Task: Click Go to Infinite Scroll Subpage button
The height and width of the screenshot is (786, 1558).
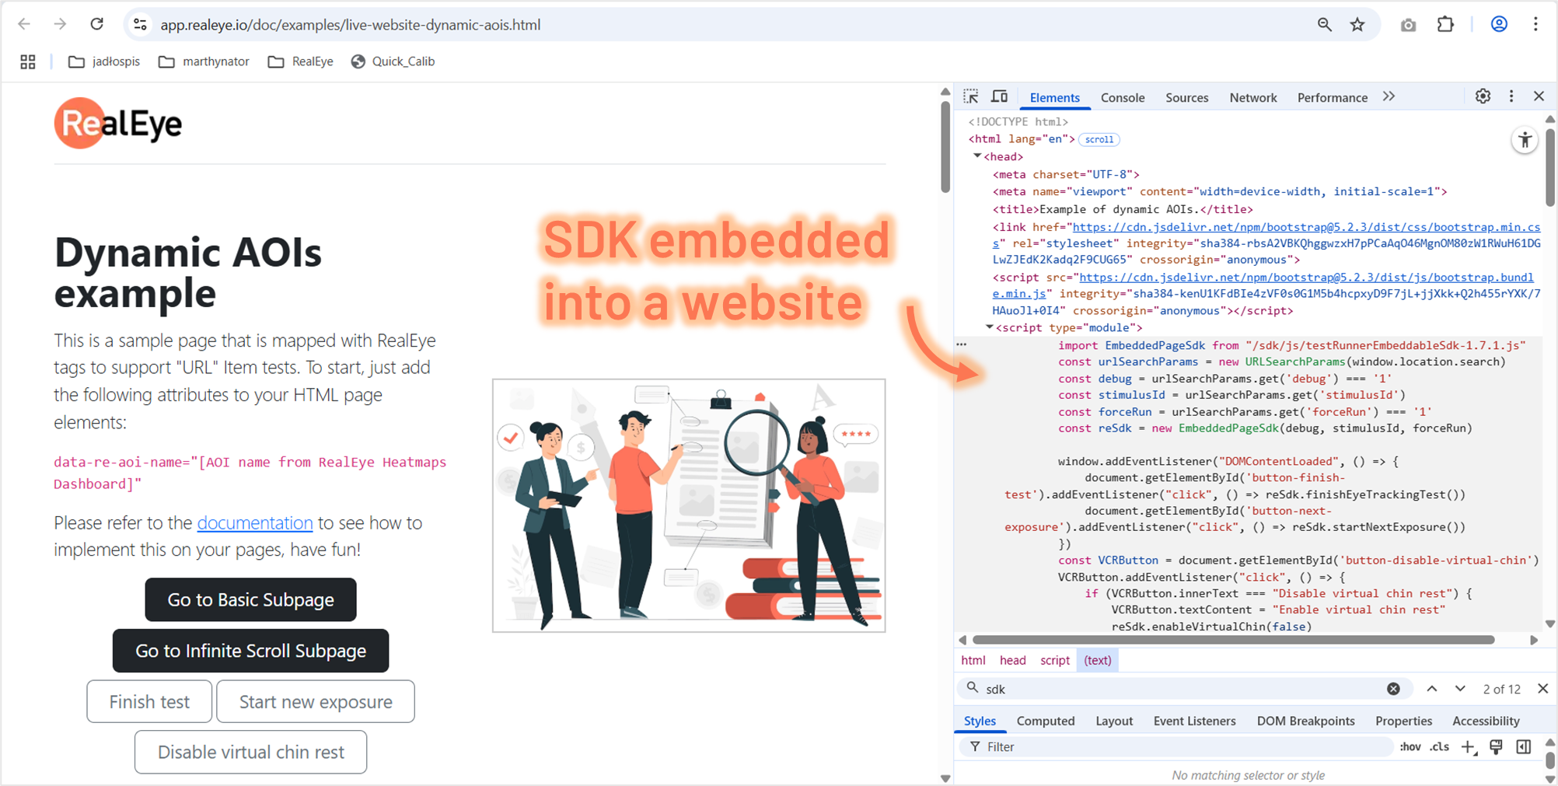Action: coord(250,651)
